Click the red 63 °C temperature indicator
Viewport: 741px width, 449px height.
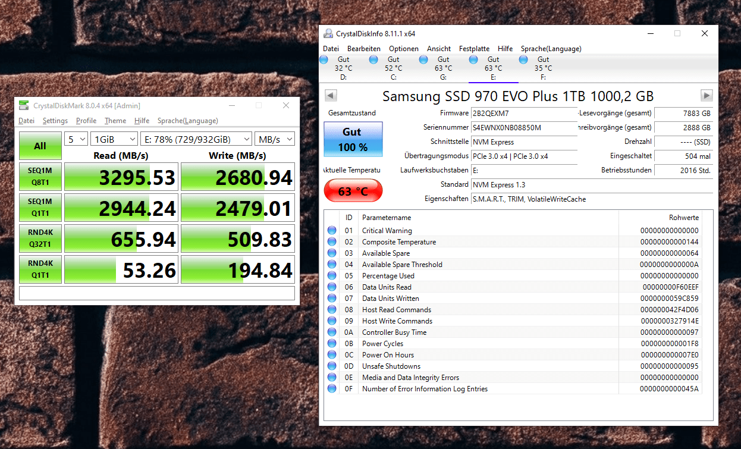point(353,191)
